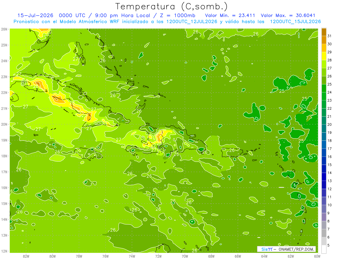Viewport: 337px width, 260px height.
Task: Click the color scale label '31'
Action: click(x=330, y=36)
